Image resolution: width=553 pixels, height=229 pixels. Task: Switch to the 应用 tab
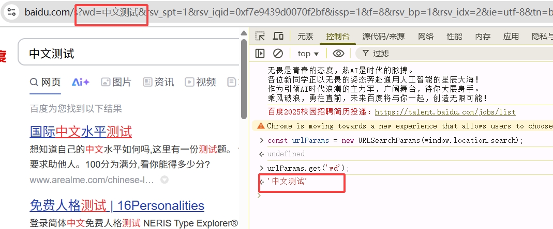point(511,36)
